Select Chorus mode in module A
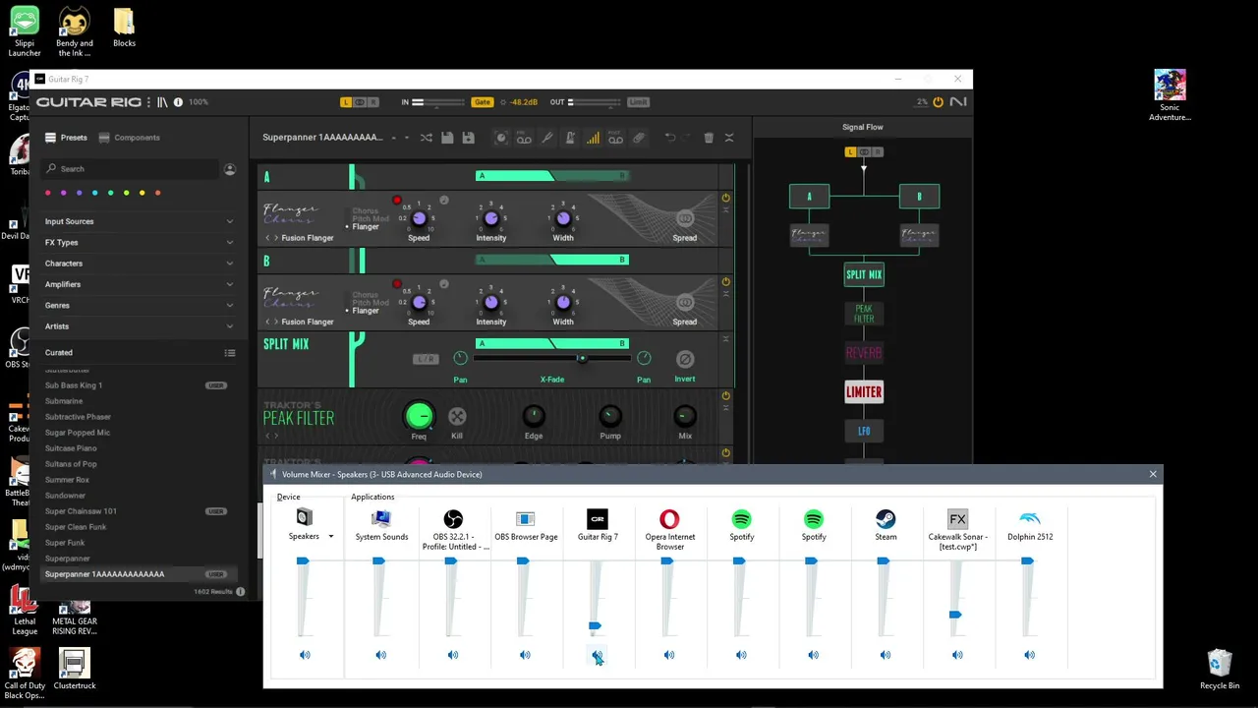Viewport: 1258px width, 708px height. [x=365, y=211]
